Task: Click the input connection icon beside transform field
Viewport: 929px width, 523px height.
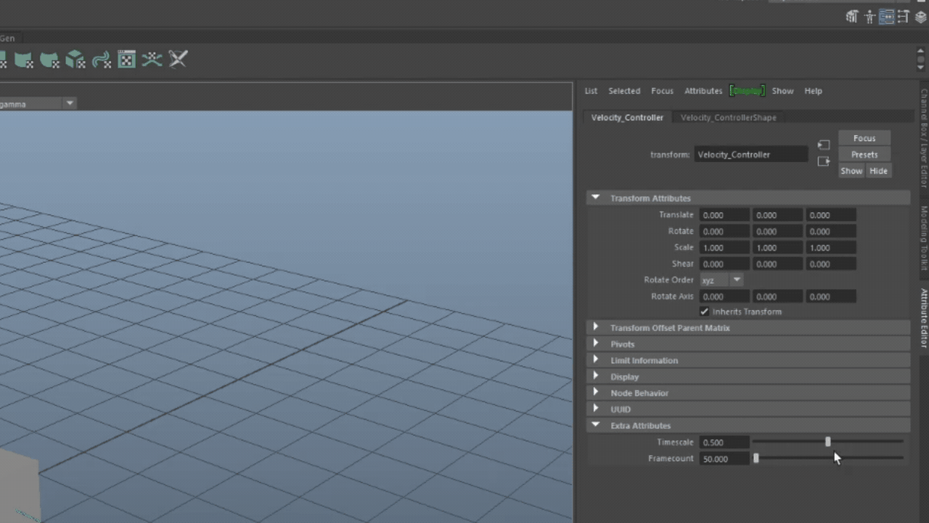Action: 823,145
